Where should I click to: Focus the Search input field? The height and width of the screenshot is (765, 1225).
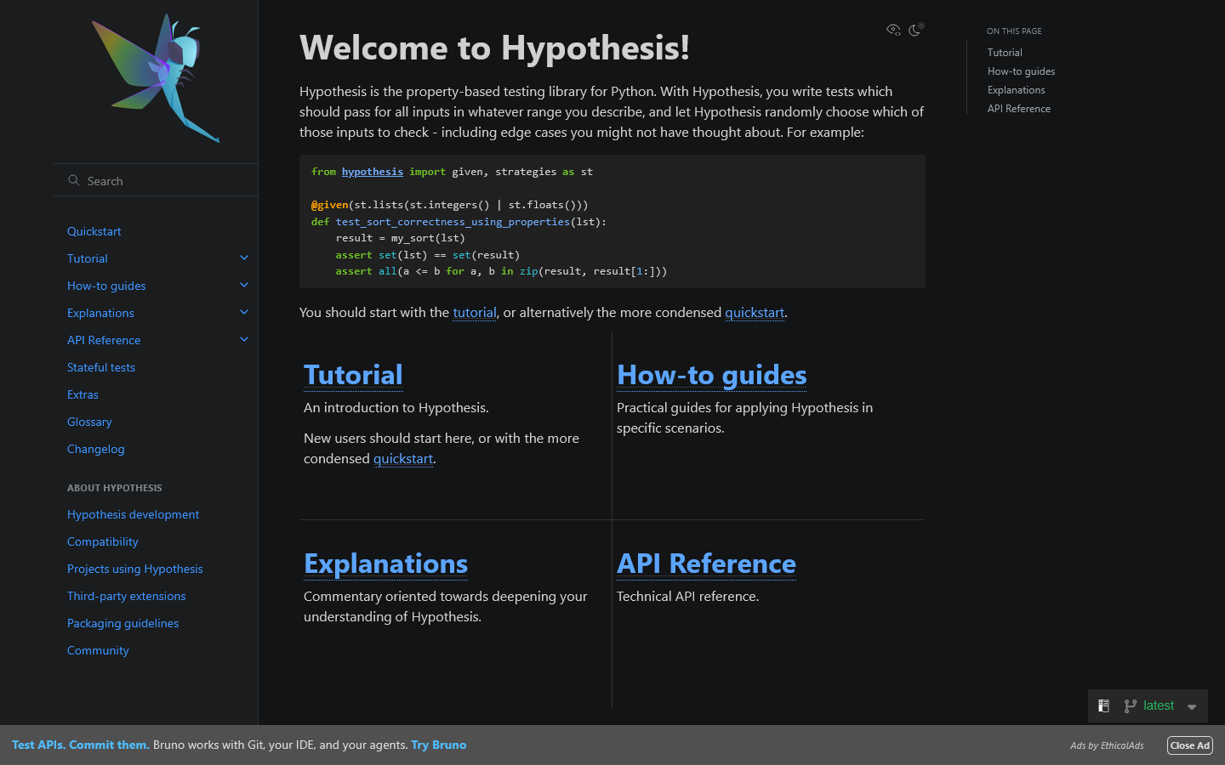pyautogui.click(x=156, y=180)
